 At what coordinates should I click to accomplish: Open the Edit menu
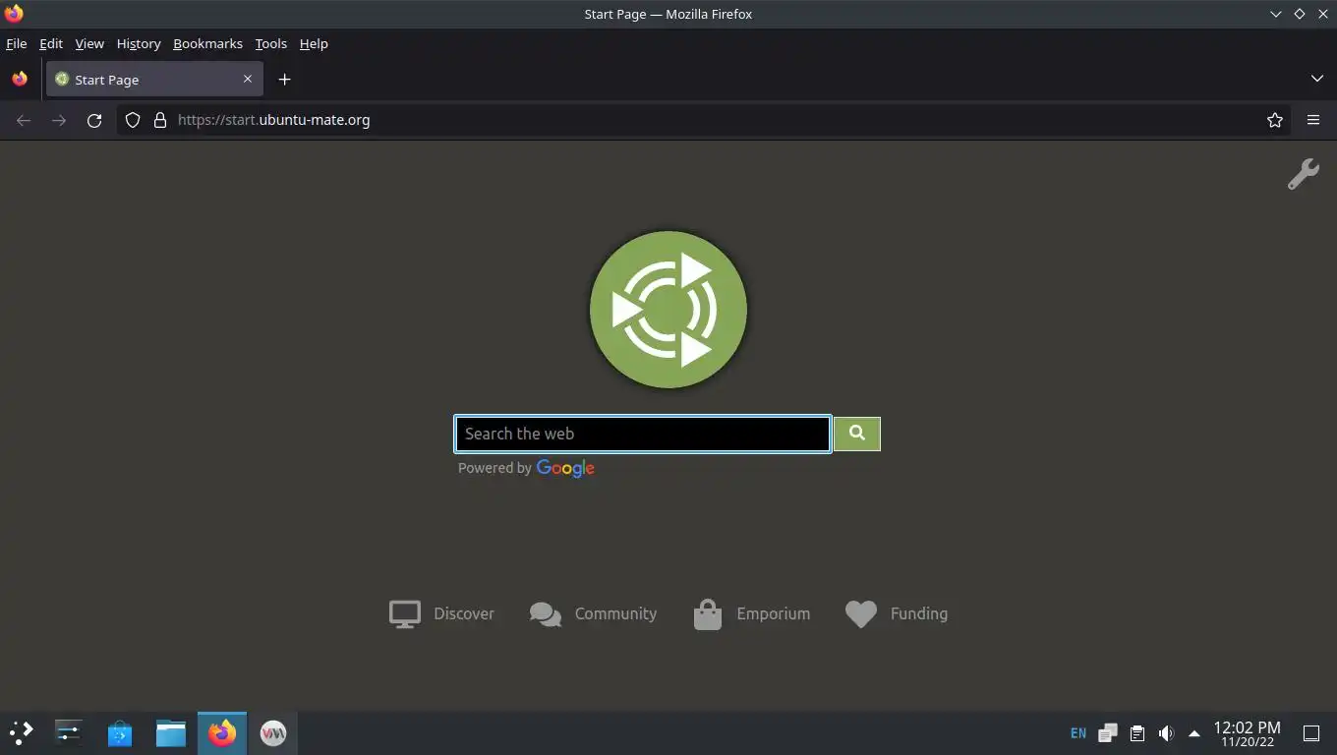[x=51, y=43]
